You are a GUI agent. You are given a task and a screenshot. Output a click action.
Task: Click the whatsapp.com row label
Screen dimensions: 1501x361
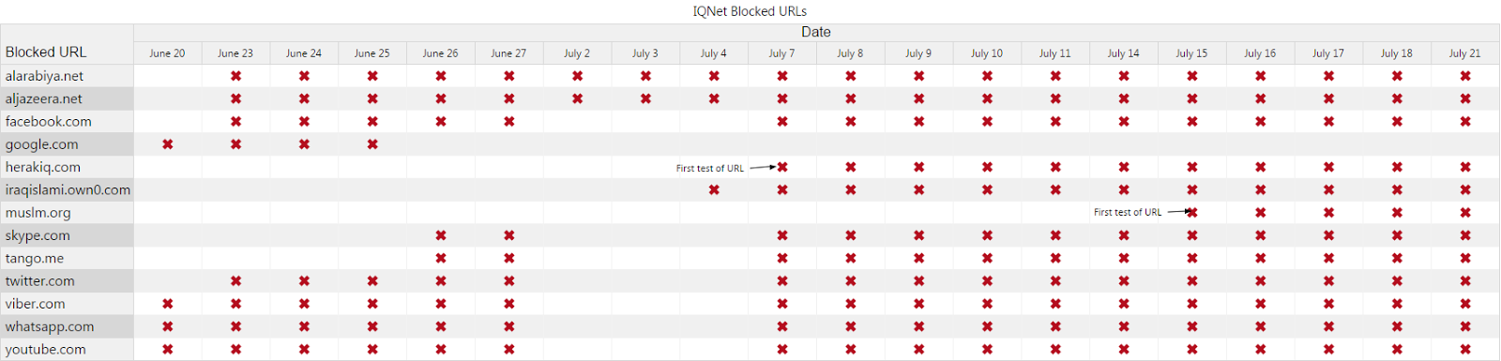pyautogui.click(x=50, y=326)
